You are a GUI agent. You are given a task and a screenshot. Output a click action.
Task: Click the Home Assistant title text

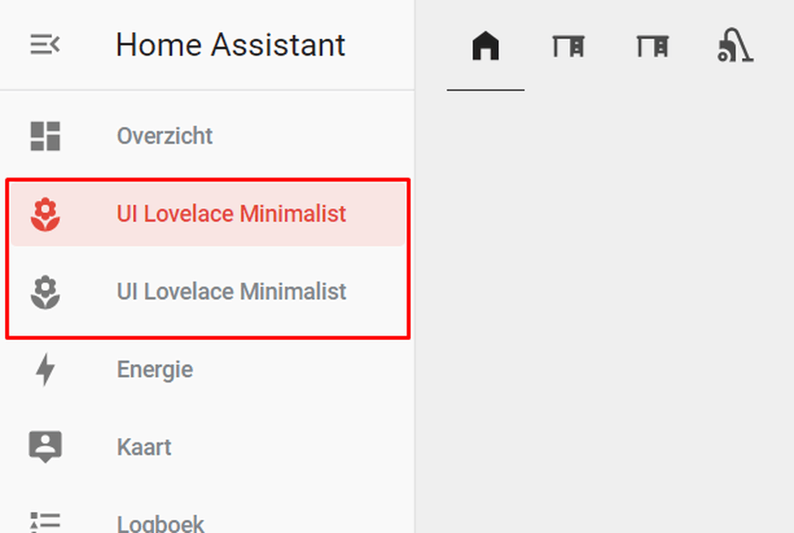[230, 44]
